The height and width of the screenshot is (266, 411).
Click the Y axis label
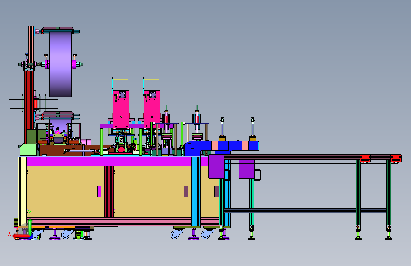30,213
